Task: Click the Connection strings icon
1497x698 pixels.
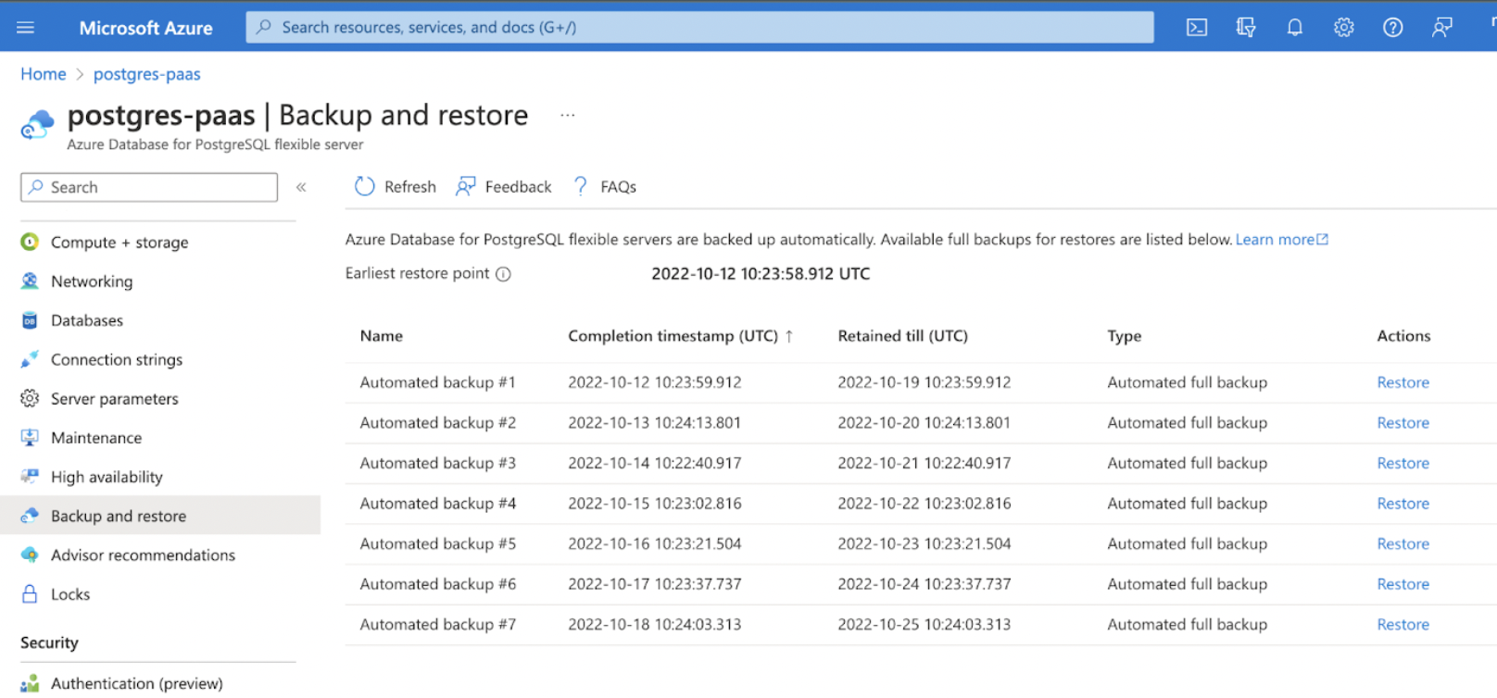Action: coord(30,359)
